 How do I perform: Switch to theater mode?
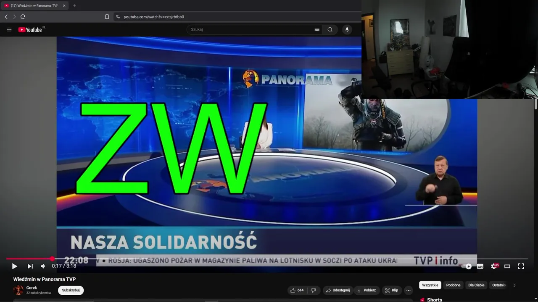click(507, 266)
